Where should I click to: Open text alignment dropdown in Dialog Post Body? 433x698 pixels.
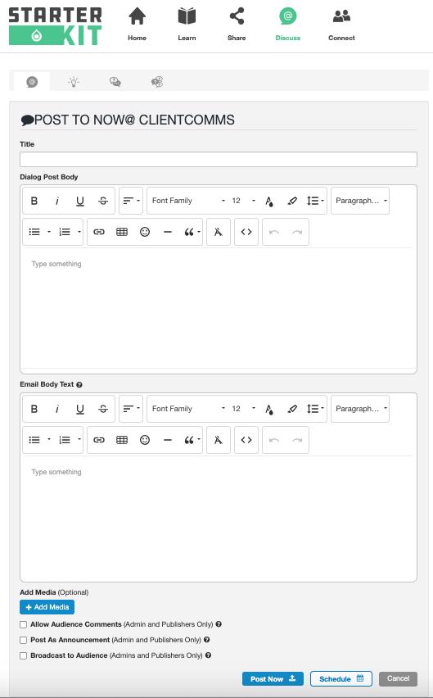coord(131,201)
